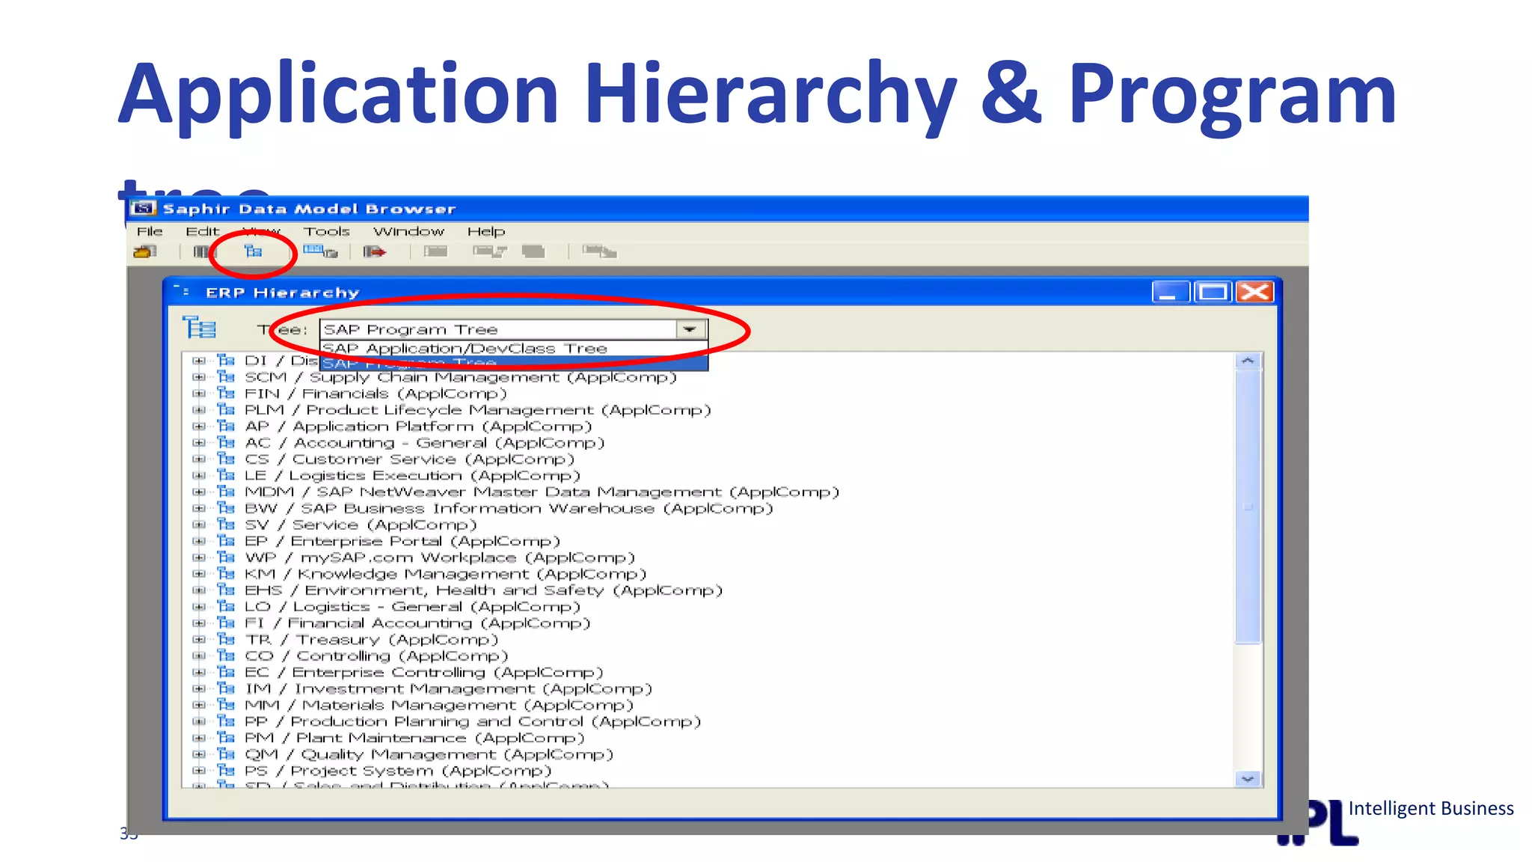Click the scrollbar up arrow in tree list
Screen dimensions: 1532x862
pos(1248,361)
